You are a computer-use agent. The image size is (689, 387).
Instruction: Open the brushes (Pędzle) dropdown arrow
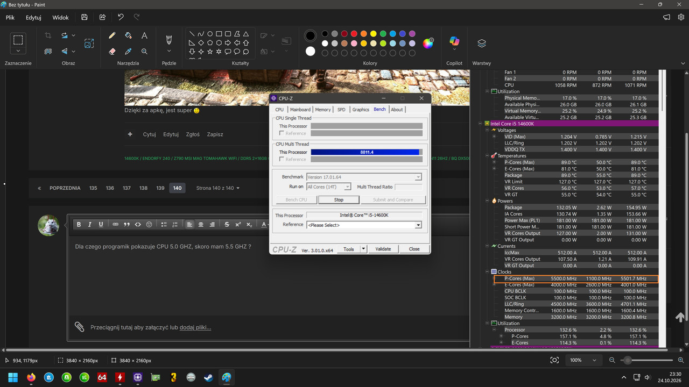click(x=169, y=52)
